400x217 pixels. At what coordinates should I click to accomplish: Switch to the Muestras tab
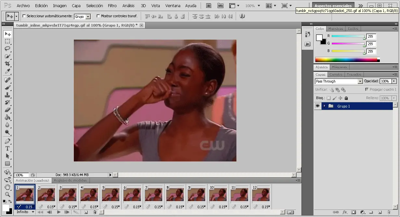tap(336, 29)
